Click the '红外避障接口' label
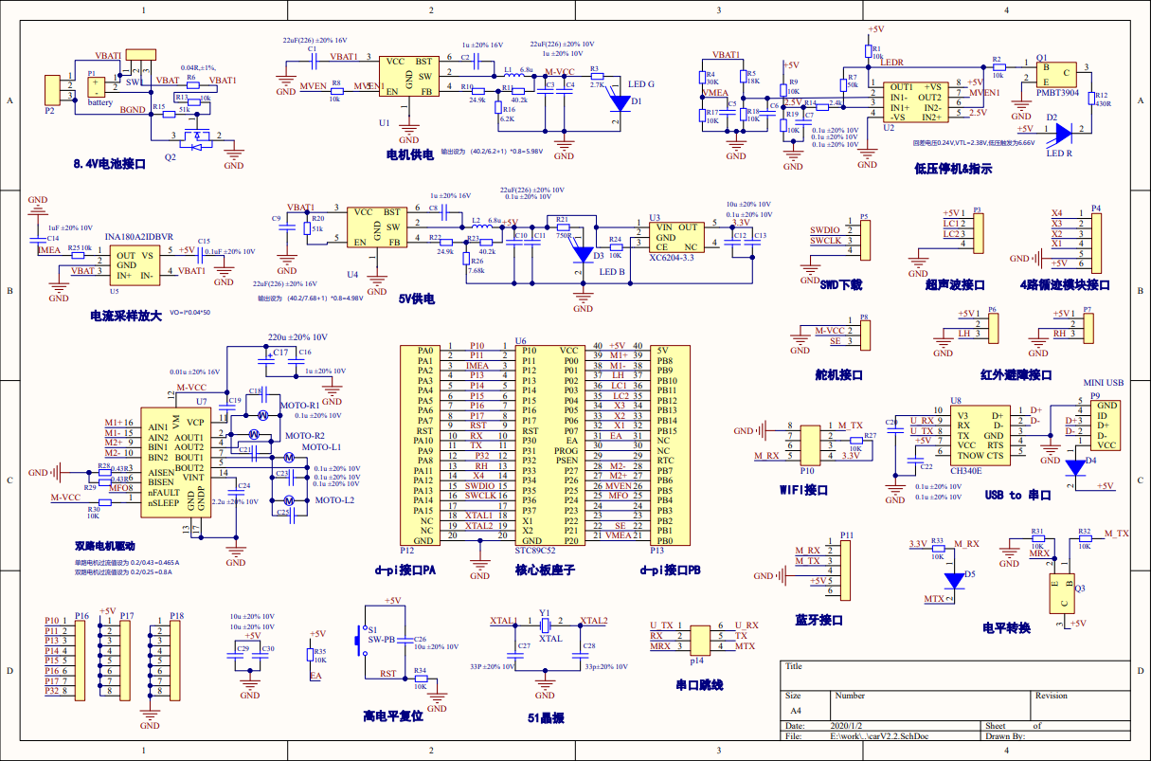Screen dimensions: 1151x761 click(1016, 374)
